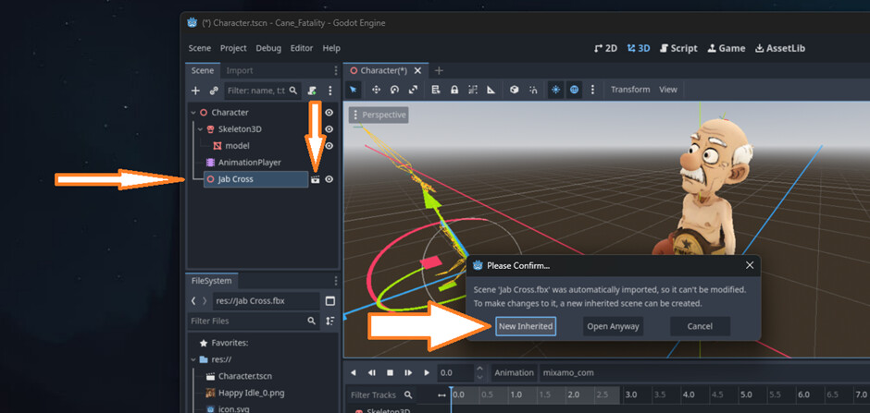870x413 pixels.
Task: Click the Filter Files search field
Action: tap(247, 321)
